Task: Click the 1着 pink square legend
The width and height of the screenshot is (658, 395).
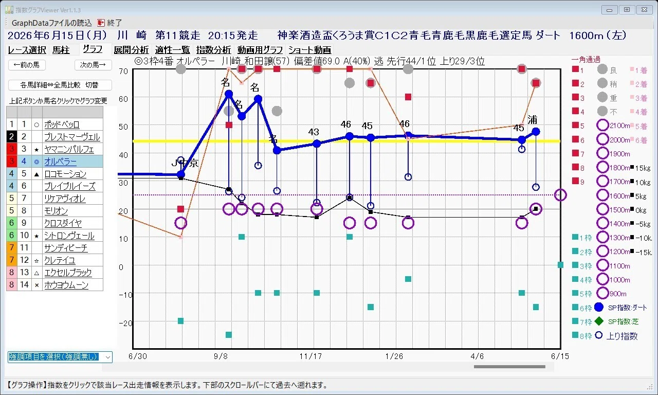Action: [x=633, y=70]
